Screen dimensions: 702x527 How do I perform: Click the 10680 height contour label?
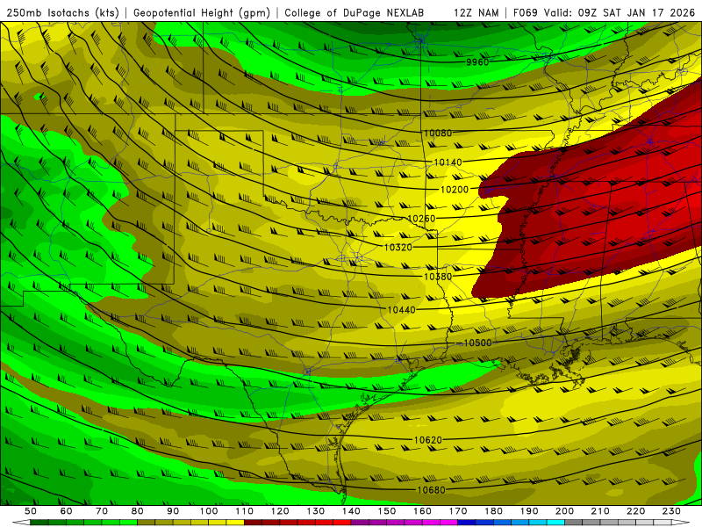[x=432, y=490]
